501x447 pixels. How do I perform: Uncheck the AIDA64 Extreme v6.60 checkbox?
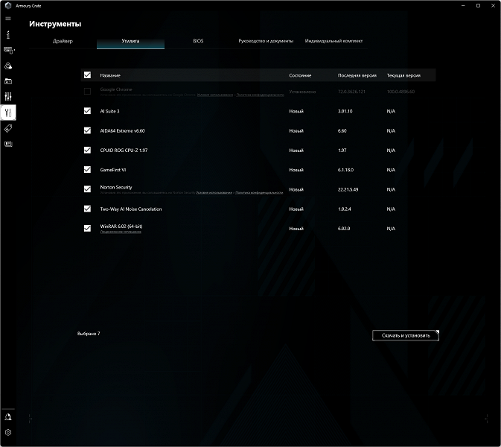tap(87, 130)
